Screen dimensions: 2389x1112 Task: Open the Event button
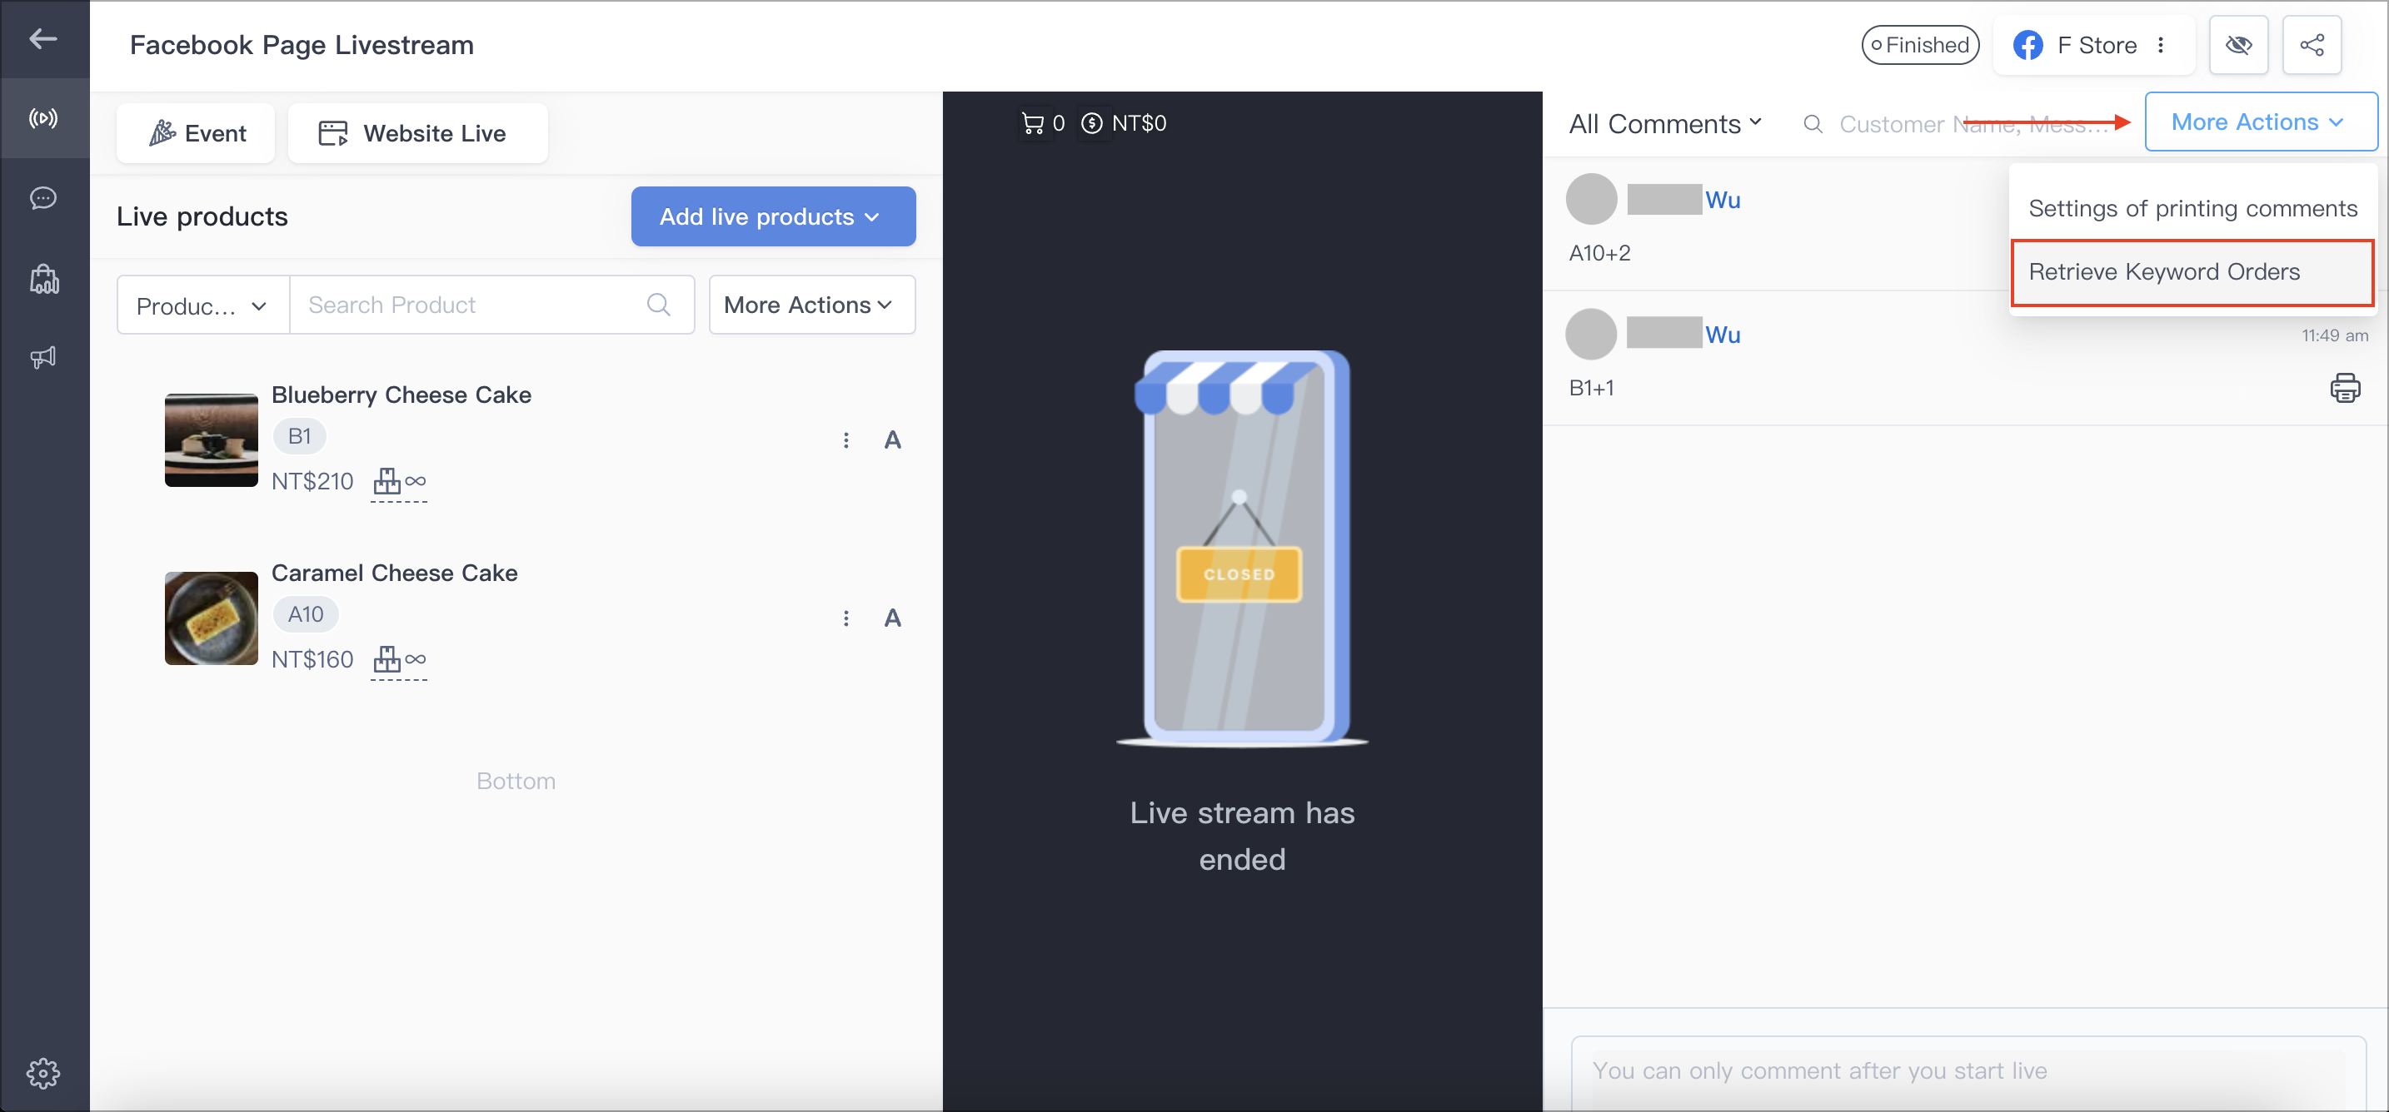point(196,133)
